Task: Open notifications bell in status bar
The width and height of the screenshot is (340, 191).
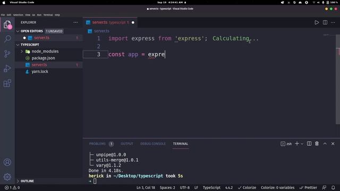Action: (x=333, y=187)
